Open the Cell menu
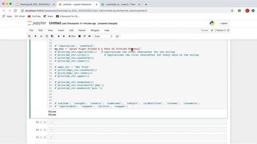 coord(71,30)
